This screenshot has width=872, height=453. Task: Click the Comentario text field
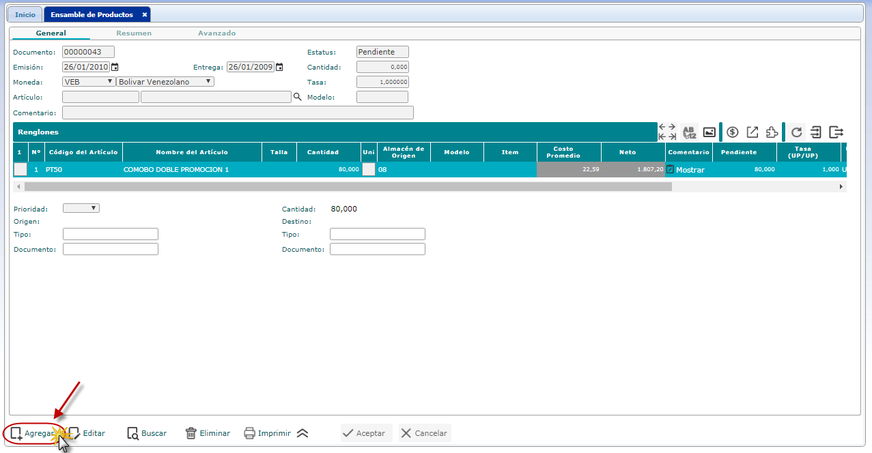(238, 113)
